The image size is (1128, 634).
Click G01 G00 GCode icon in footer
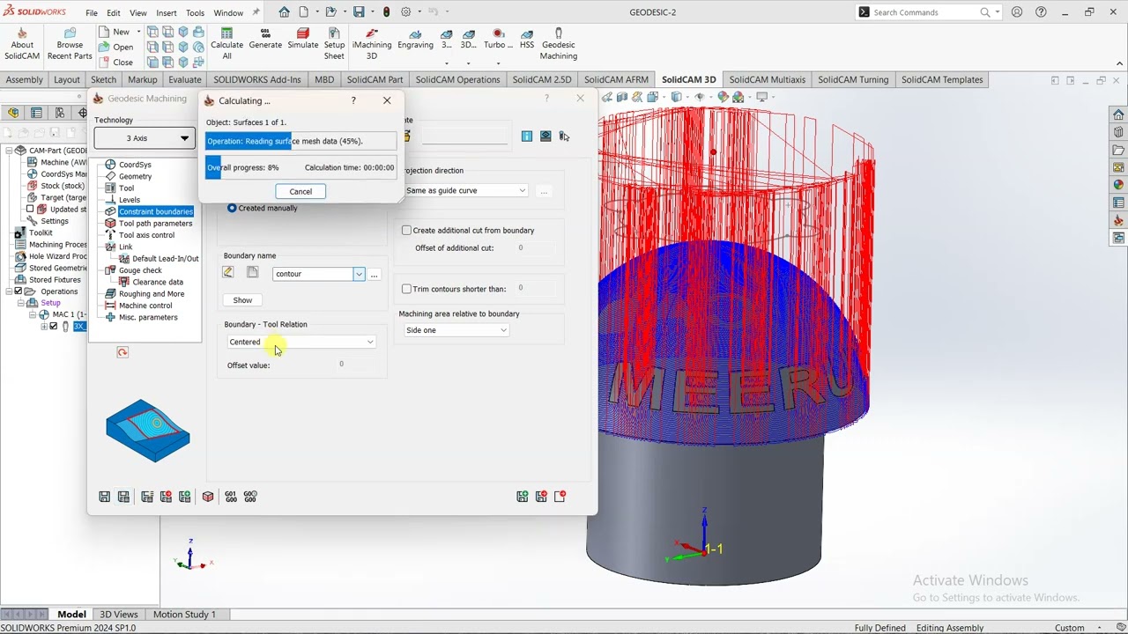[231, 497]
